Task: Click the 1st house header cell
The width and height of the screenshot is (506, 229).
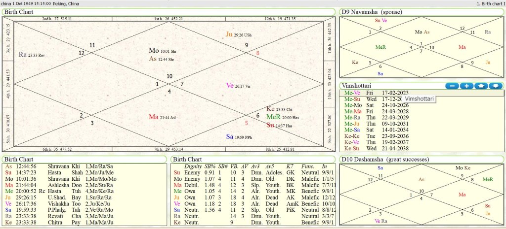Action: [x=169, y=19]
